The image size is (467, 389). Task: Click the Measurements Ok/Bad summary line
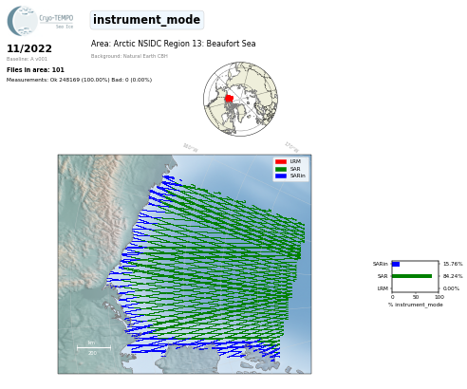click(79, 80)
